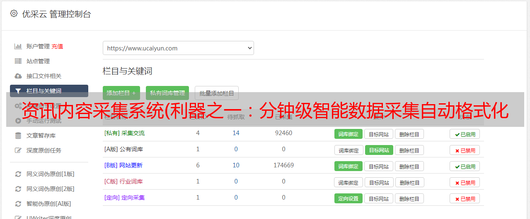Click 目标网站 for 网站更新 row
Viewport: 530px width, 219px height.
tap(379, 166)
